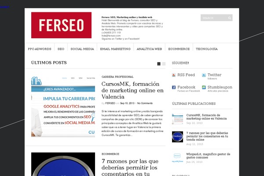
Task: Open the blue Feedback button featured image
Action: tap(63, 164)
